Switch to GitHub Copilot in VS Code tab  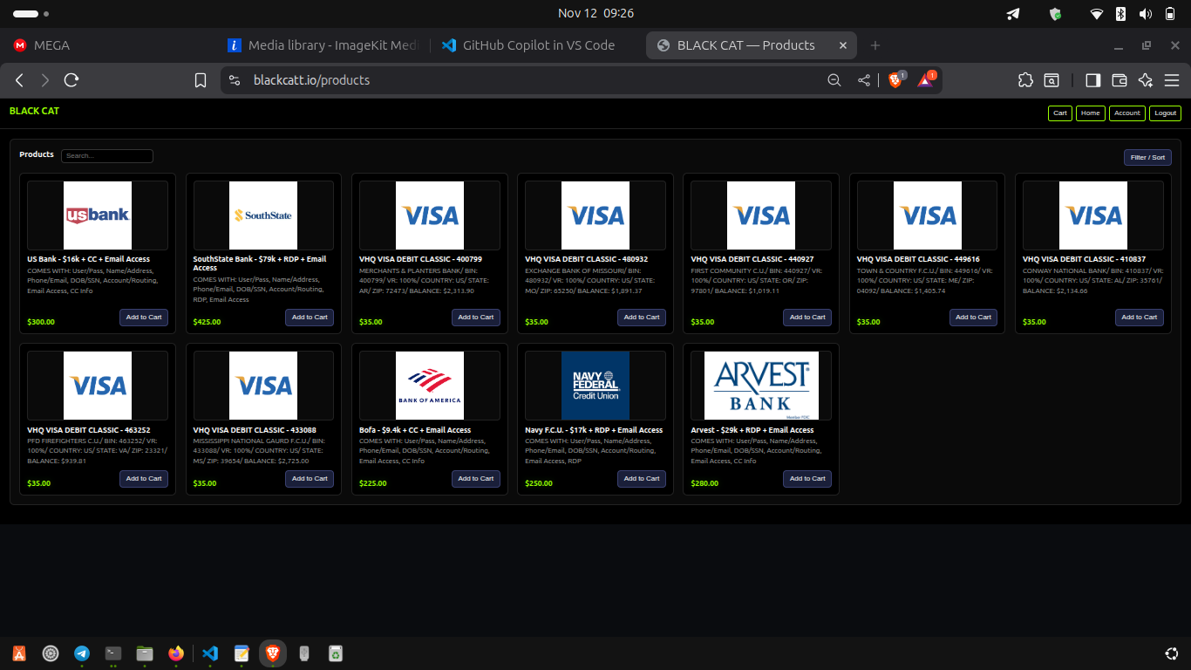pyautogui.click(x=538, y=45)
